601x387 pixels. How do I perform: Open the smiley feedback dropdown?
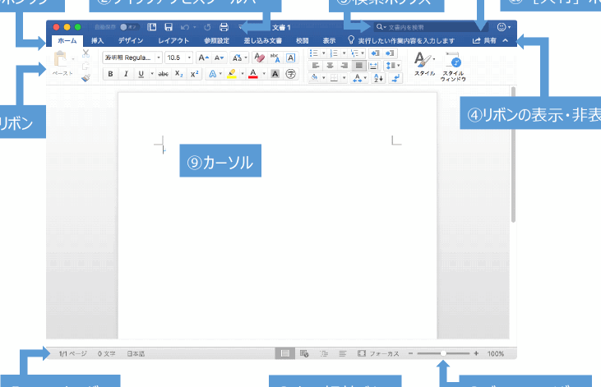tap(504, 27)
